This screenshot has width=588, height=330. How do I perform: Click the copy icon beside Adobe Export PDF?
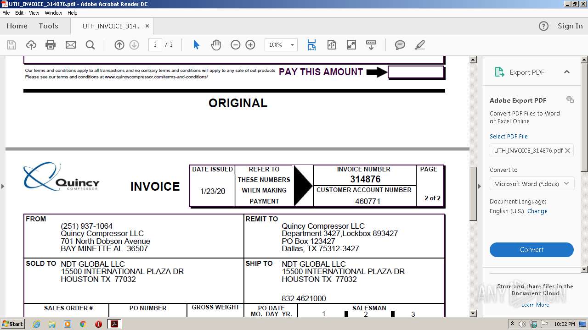tap(570, 99)
